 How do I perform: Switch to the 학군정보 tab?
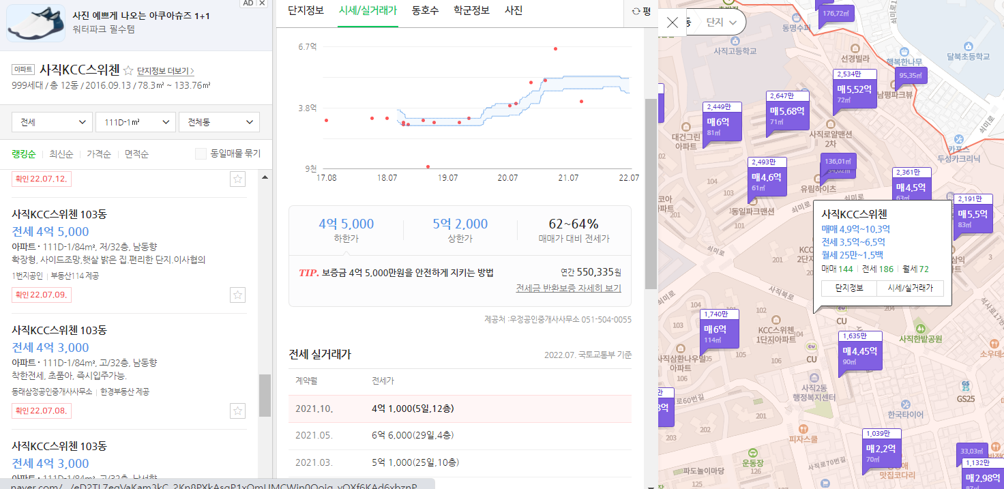pyautogui.click(x=471, y=11)
